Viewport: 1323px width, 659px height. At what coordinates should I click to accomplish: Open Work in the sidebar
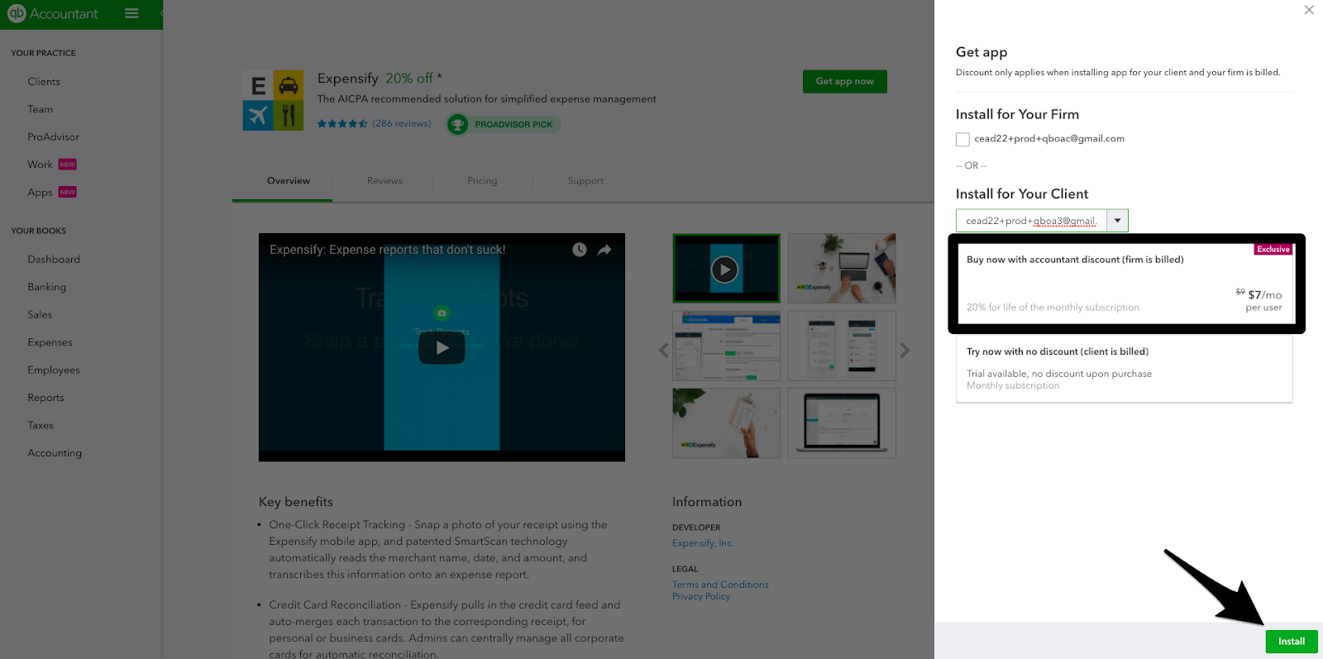click(40, 165)
